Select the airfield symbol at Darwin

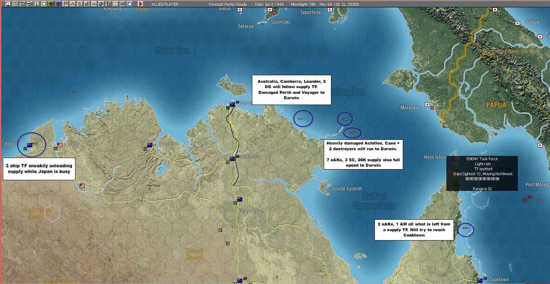[237, 102]
